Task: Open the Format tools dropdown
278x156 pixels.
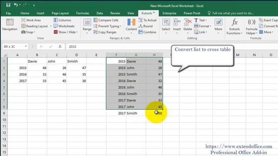Action: point(203,26)
